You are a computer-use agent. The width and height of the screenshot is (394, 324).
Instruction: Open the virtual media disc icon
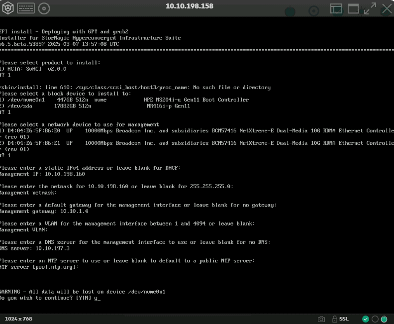point(44,8)
